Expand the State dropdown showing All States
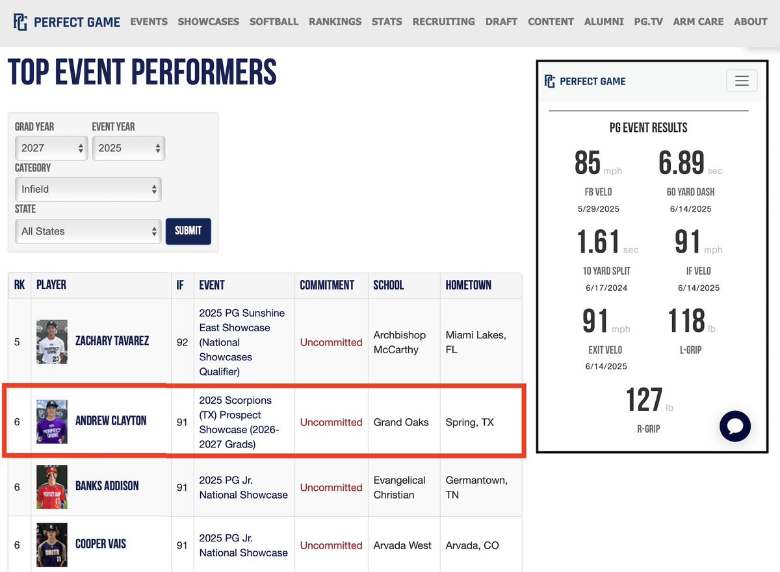Image resolution: width=780 pixels, height=572 pixels. (88, 231)
